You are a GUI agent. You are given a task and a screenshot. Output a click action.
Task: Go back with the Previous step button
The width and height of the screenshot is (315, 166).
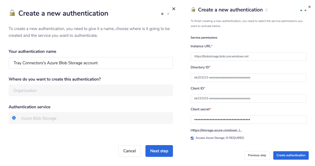(x=257, y=155)
